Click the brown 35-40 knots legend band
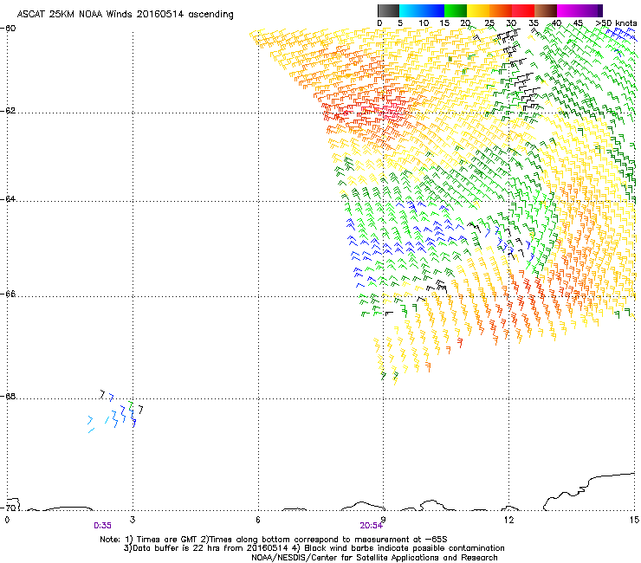 pyautogui.click(x=546, y=10)
